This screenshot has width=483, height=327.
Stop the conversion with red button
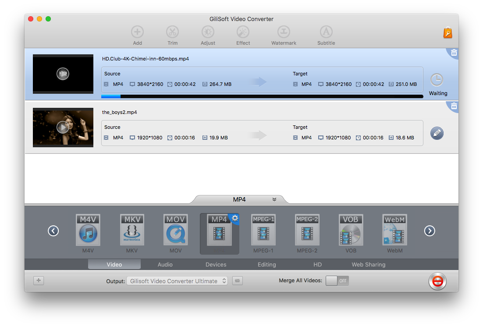tap(437, 281)
